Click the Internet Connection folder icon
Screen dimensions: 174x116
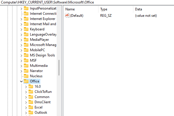[26, 14]
